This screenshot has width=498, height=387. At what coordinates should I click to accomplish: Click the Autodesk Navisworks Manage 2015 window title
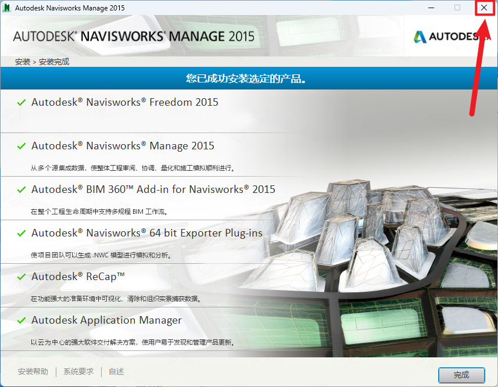[x=70, y=8]
